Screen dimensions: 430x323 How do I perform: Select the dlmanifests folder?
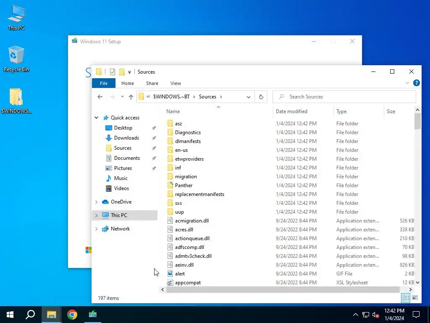pos(188,141)
